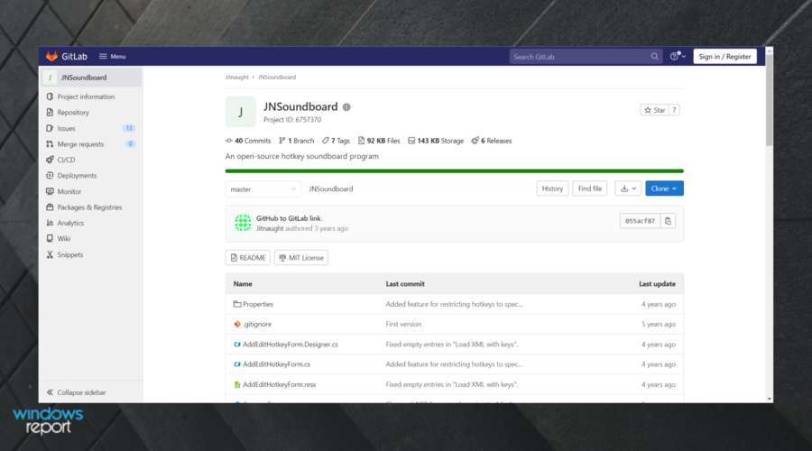
Task: Open 1 Branch link
Action: pyautogui.click(x=296, y=141)
